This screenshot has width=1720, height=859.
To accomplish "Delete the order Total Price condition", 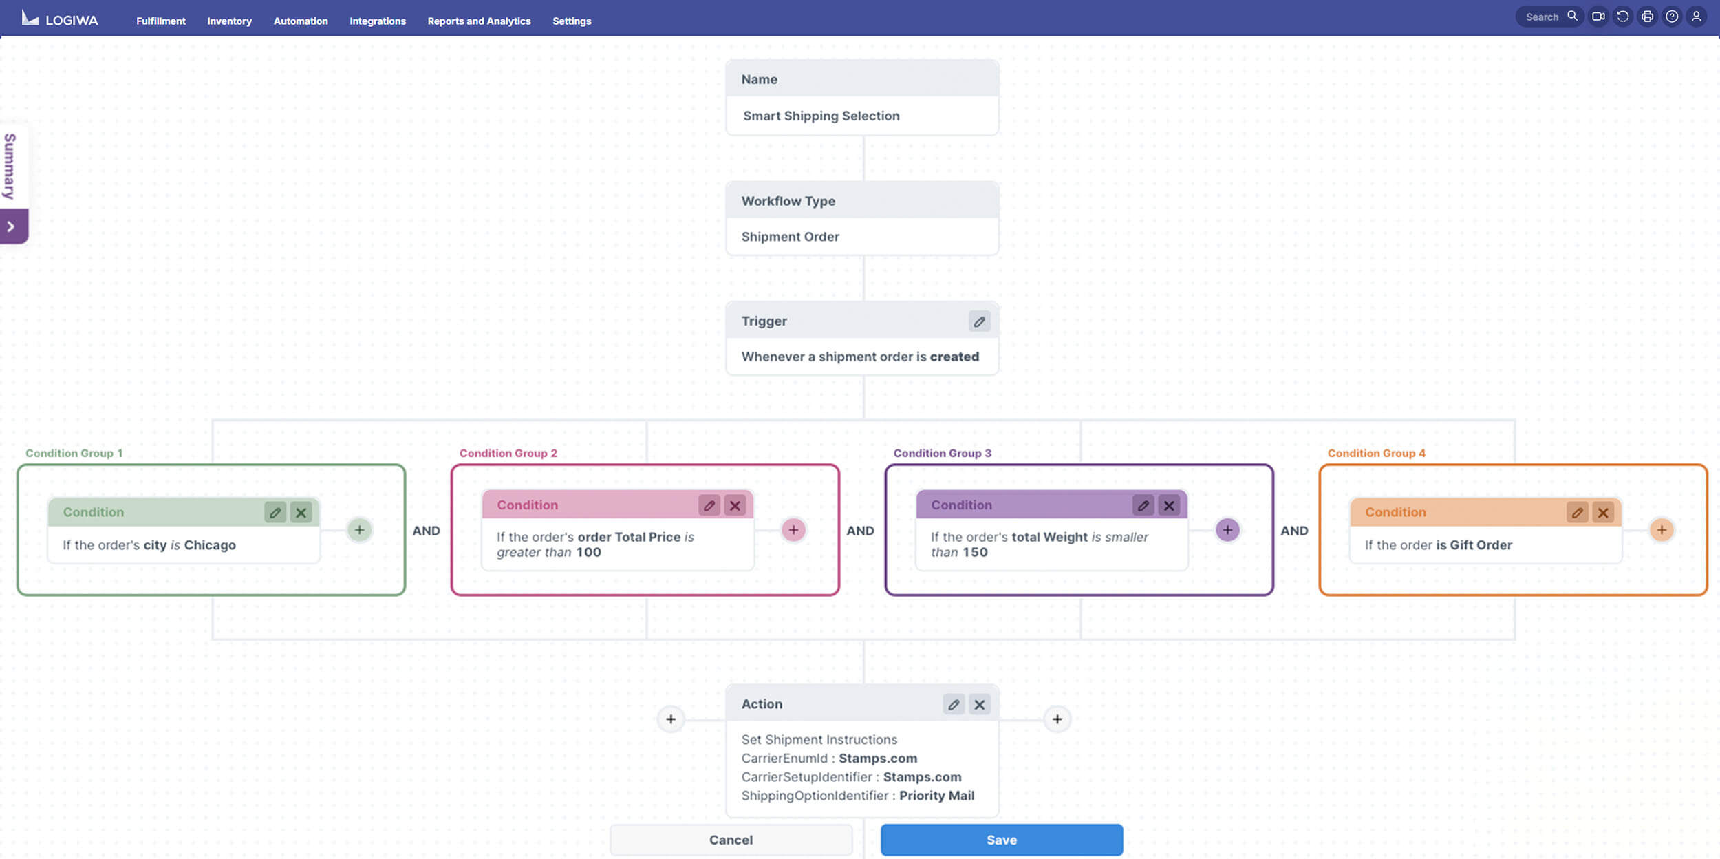I will (x=735, y=506).
